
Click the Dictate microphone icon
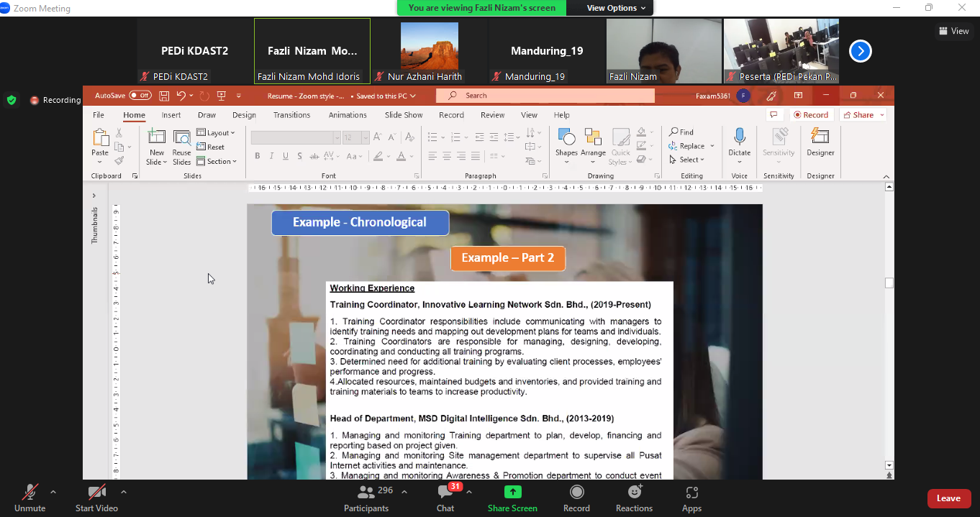pyautogui.click(x=739, y=137)
